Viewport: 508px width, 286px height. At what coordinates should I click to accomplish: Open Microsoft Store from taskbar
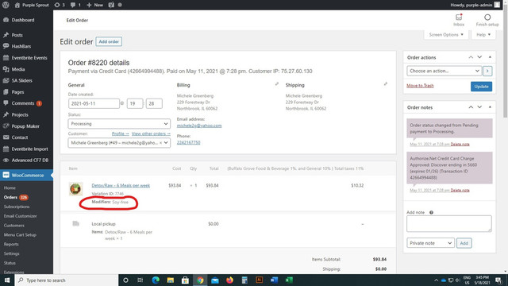[185, 280]
